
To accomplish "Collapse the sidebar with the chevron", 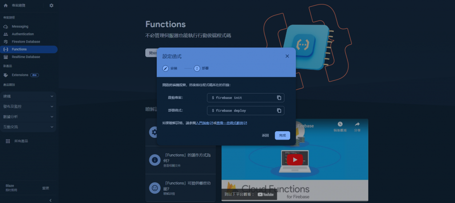I will [x=51, y=200].
